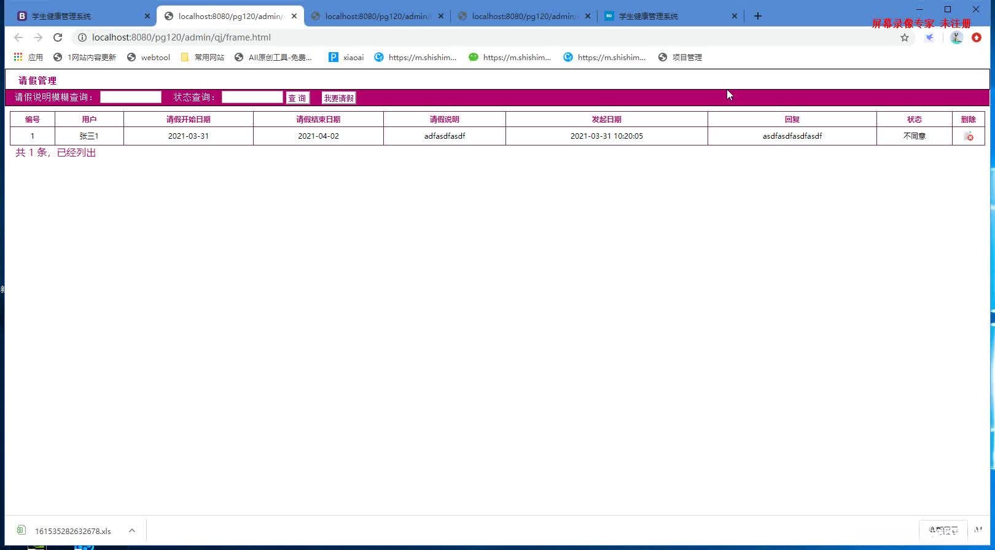This screenshot has width=995, height=550.
Task: Open the Chrome profile avatar
Action: click(x=956, y=37)
